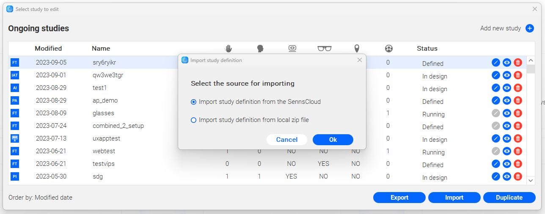Image resolution: width=545 pixels, height=214 pixels.
Task: Click the Add new study plus icon
Action: (529, 28)
